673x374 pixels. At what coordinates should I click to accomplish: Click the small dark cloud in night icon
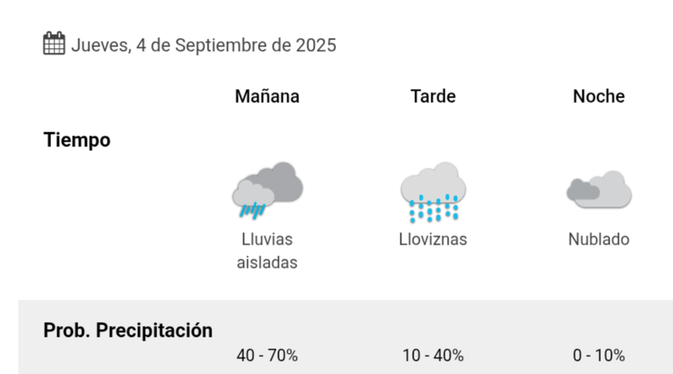(583, 190)
